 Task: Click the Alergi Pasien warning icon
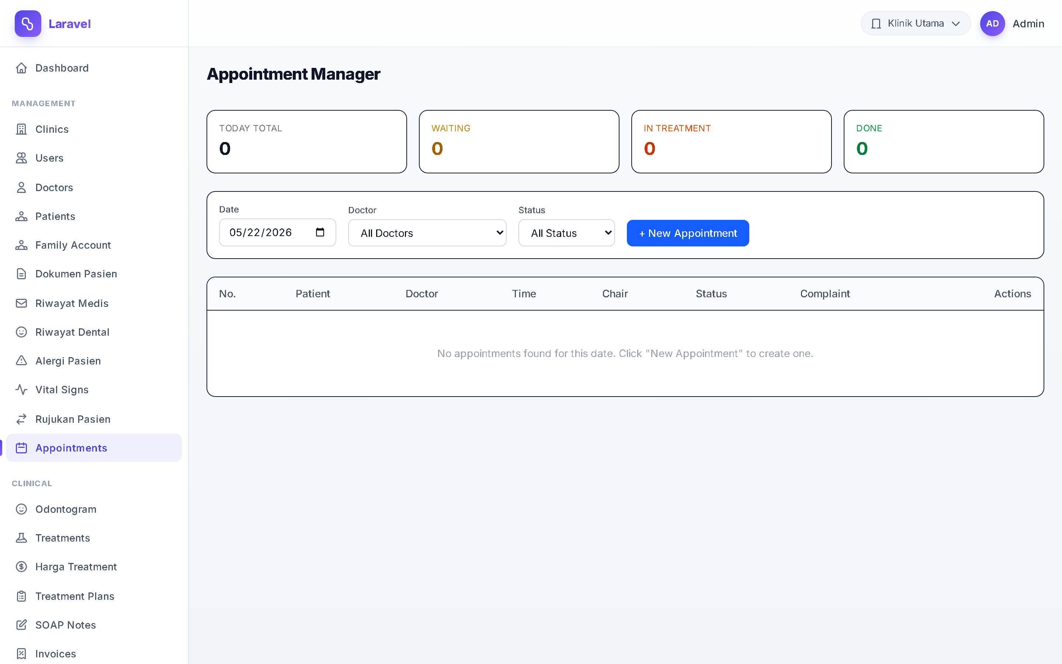21,361
